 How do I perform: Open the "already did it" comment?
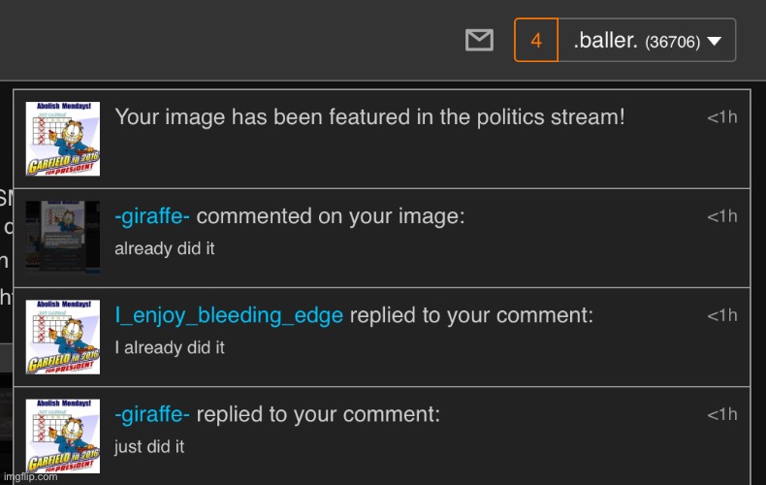tap(165, 248)
